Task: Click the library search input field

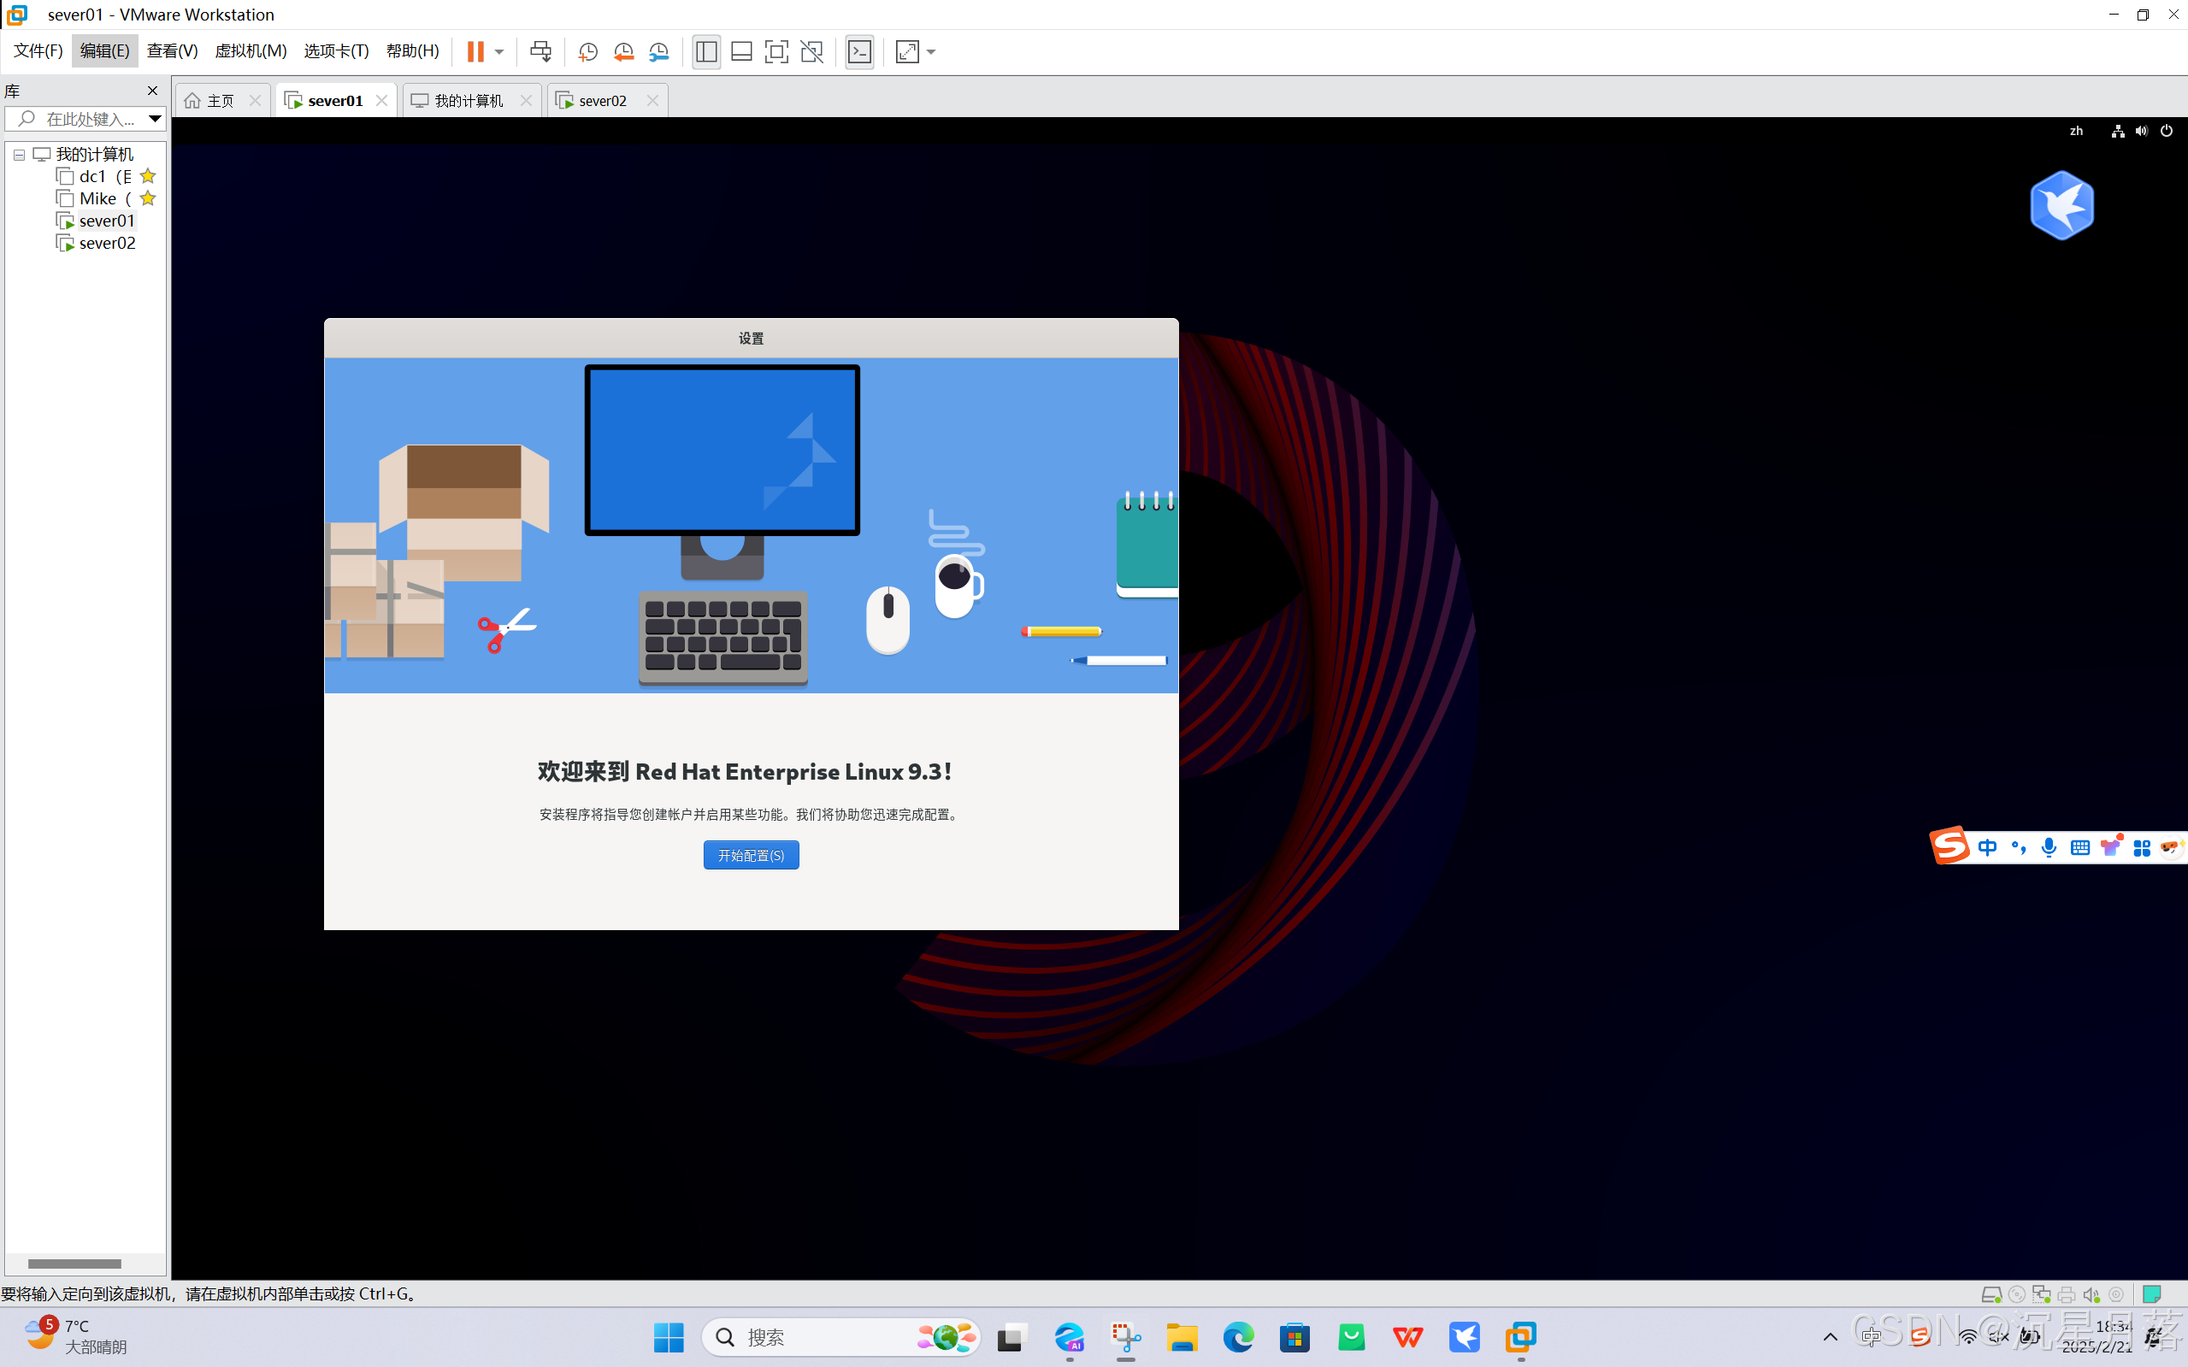Action: pos(89,119)
